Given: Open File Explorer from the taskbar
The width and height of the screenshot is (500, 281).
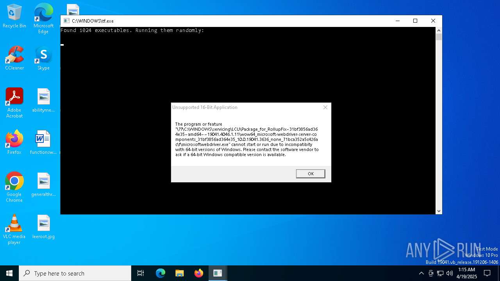Looking at the screenshot, I should click(180, 273).
